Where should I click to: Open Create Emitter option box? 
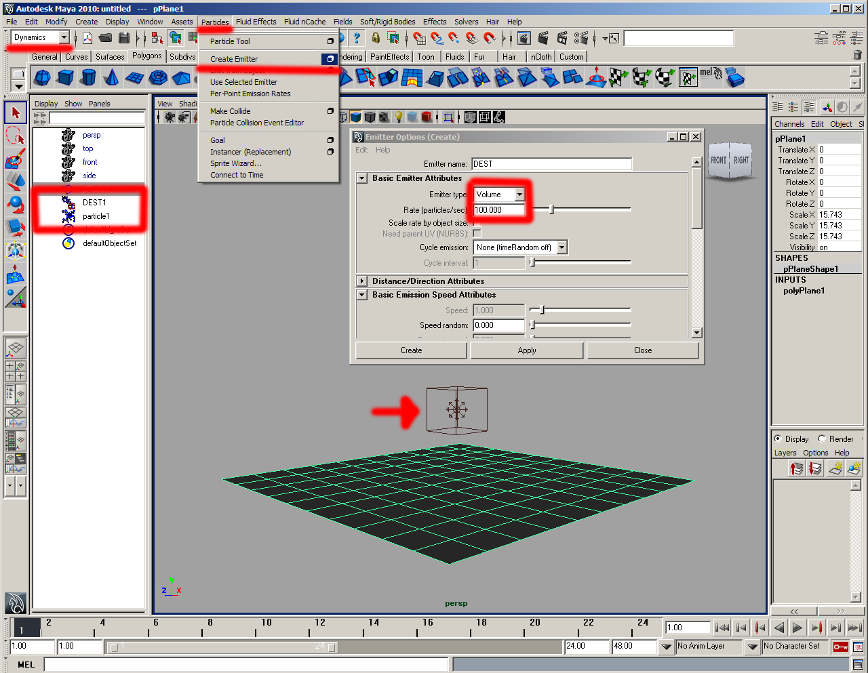tap(330, 59)
